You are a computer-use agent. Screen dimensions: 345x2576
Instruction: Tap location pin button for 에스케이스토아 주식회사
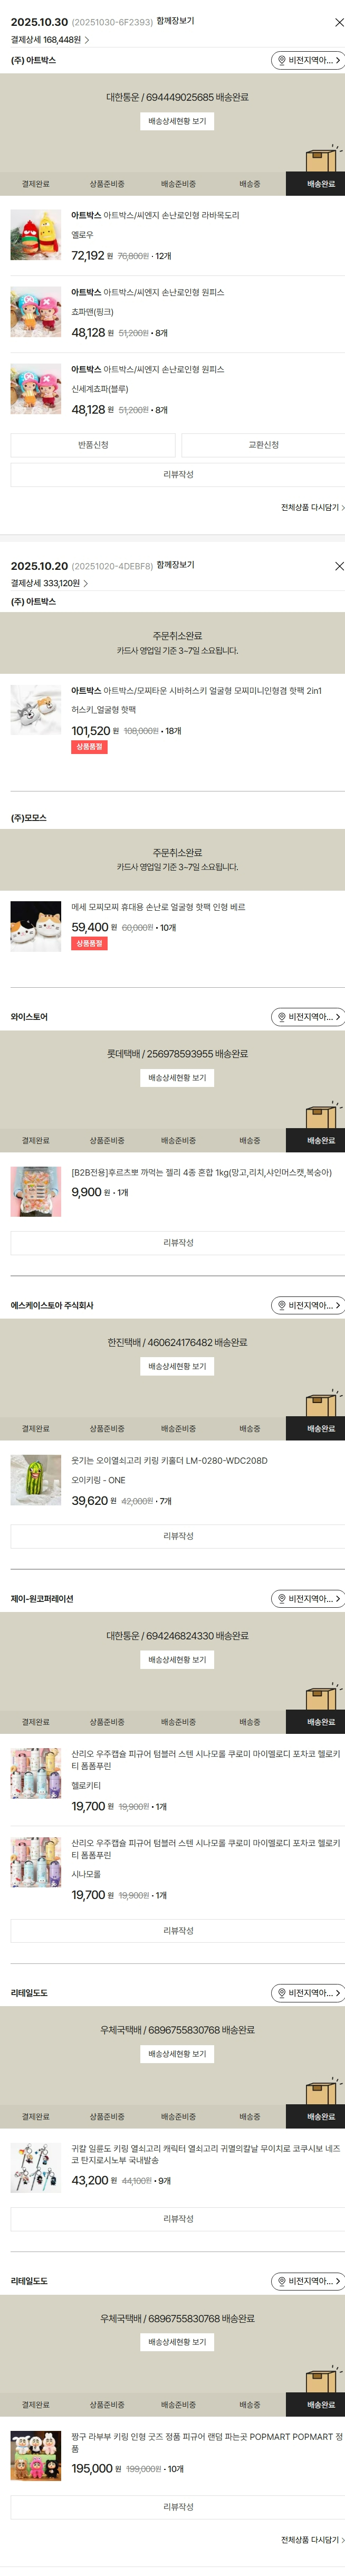(x=308, y=1305)
